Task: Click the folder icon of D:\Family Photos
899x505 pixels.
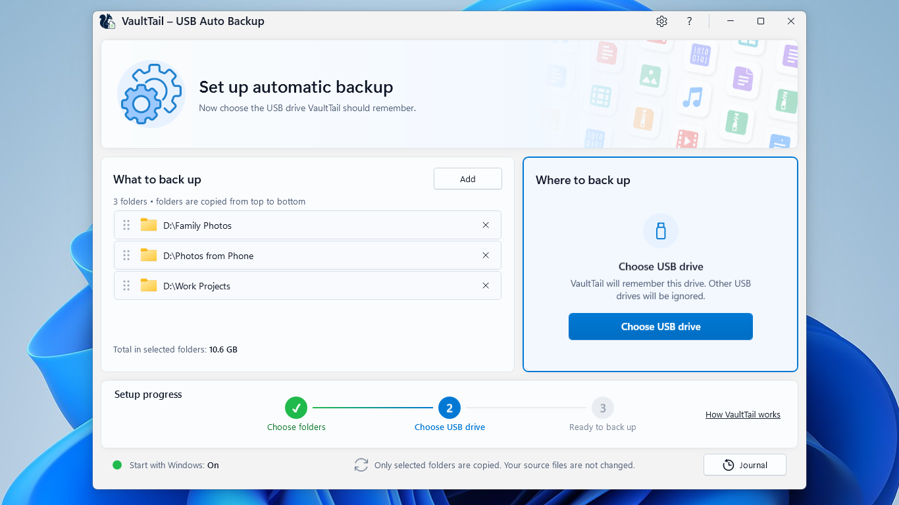Action: (149, 225)
